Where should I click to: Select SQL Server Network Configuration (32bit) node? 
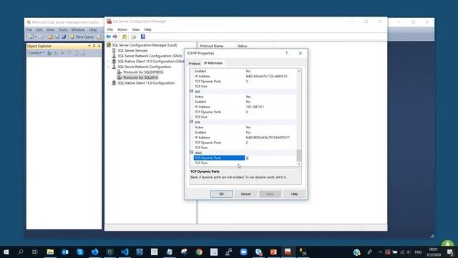click(150, 56)
